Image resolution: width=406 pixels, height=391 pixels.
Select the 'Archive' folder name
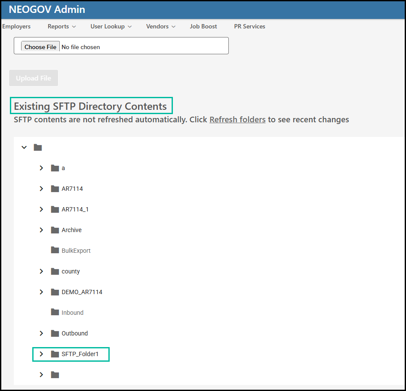click(x=71, y=230)
